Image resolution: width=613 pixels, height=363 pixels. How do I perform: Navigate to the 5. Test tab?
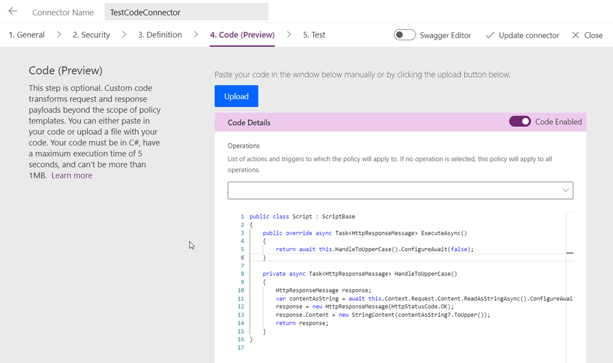point(314,35)
